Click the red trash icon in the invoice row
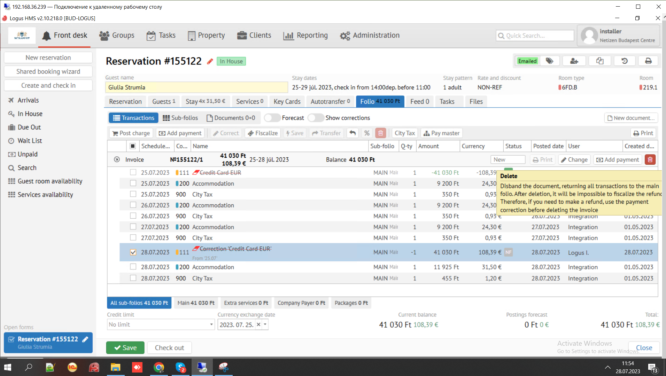Viewport: 666px width, 376px height. pyautogui.click(x=650, y=160)
